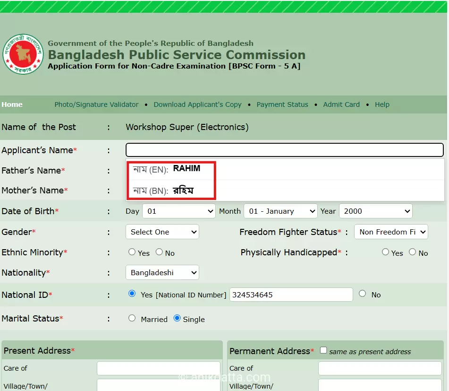
Task: Select Yes for Physically Handicapped
Action: click(x=385, y=252)
